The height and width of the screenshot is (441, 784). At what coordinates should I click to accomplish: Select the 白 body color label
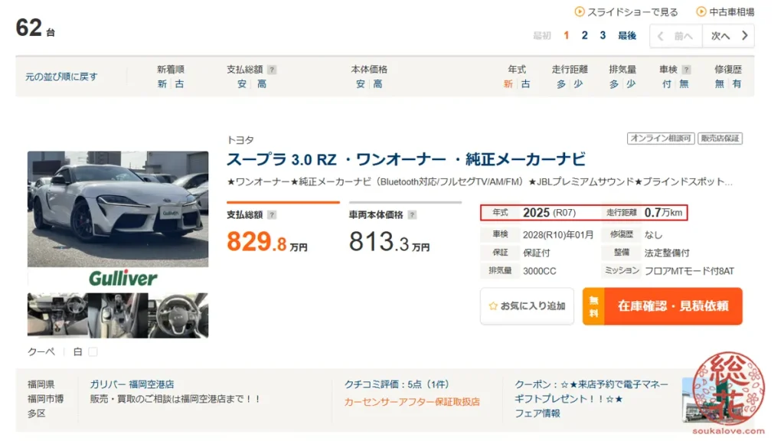click(77, 351)
